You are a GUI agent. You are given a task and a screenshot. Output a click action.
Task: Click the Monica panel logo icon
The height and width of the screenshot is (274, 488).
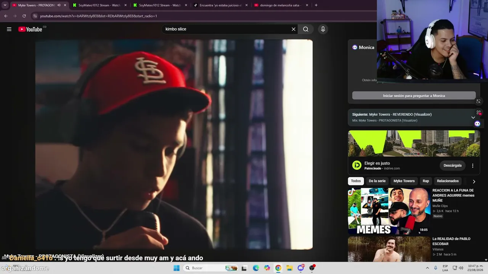(x=355, y=48)
